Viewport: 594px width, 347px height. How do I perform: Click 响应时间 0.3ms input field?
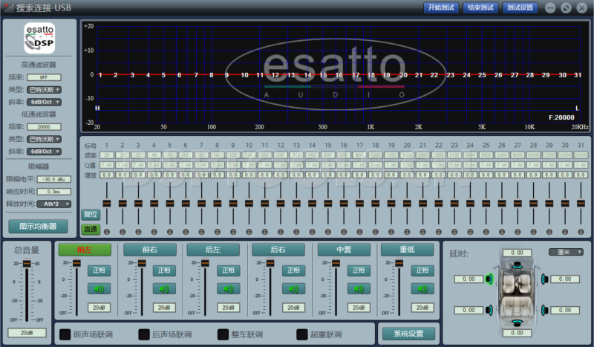pos(53,192)
